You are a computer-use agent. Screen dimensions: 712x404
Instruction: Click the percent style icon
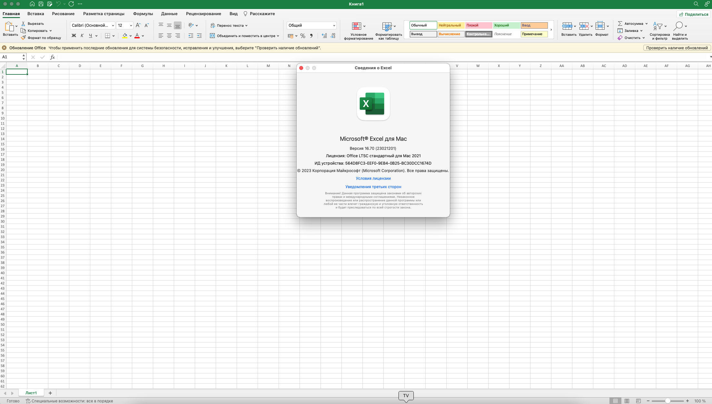coord(302,36)
